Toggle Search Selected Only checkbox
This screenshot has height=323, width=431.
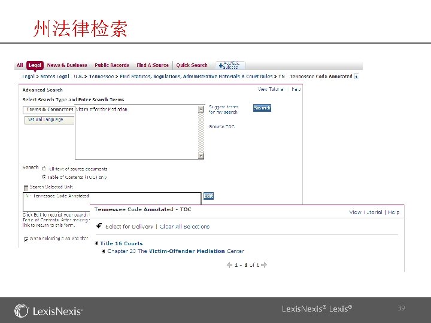tap(26, 188)
